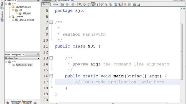
Task: Fold the author Javadoc block at line 7
Action: click(x=51, y=22)
